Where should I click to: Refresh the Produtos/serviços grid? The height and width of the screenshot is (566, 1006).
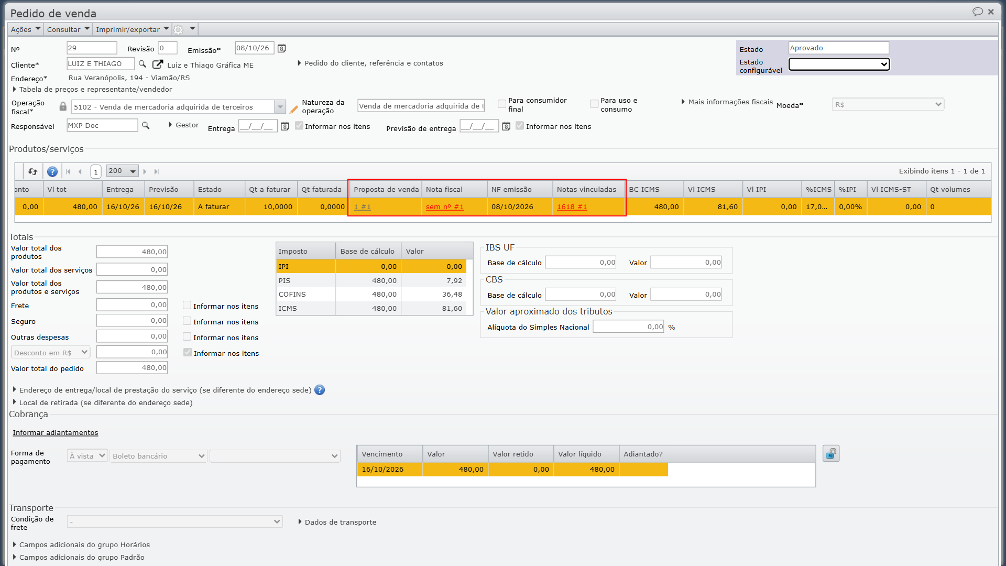33,171
